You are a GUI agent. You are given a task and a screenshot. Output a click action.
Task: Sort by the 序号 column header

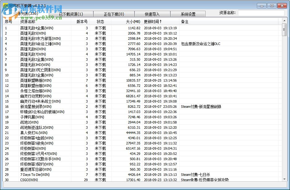[8, 21]
